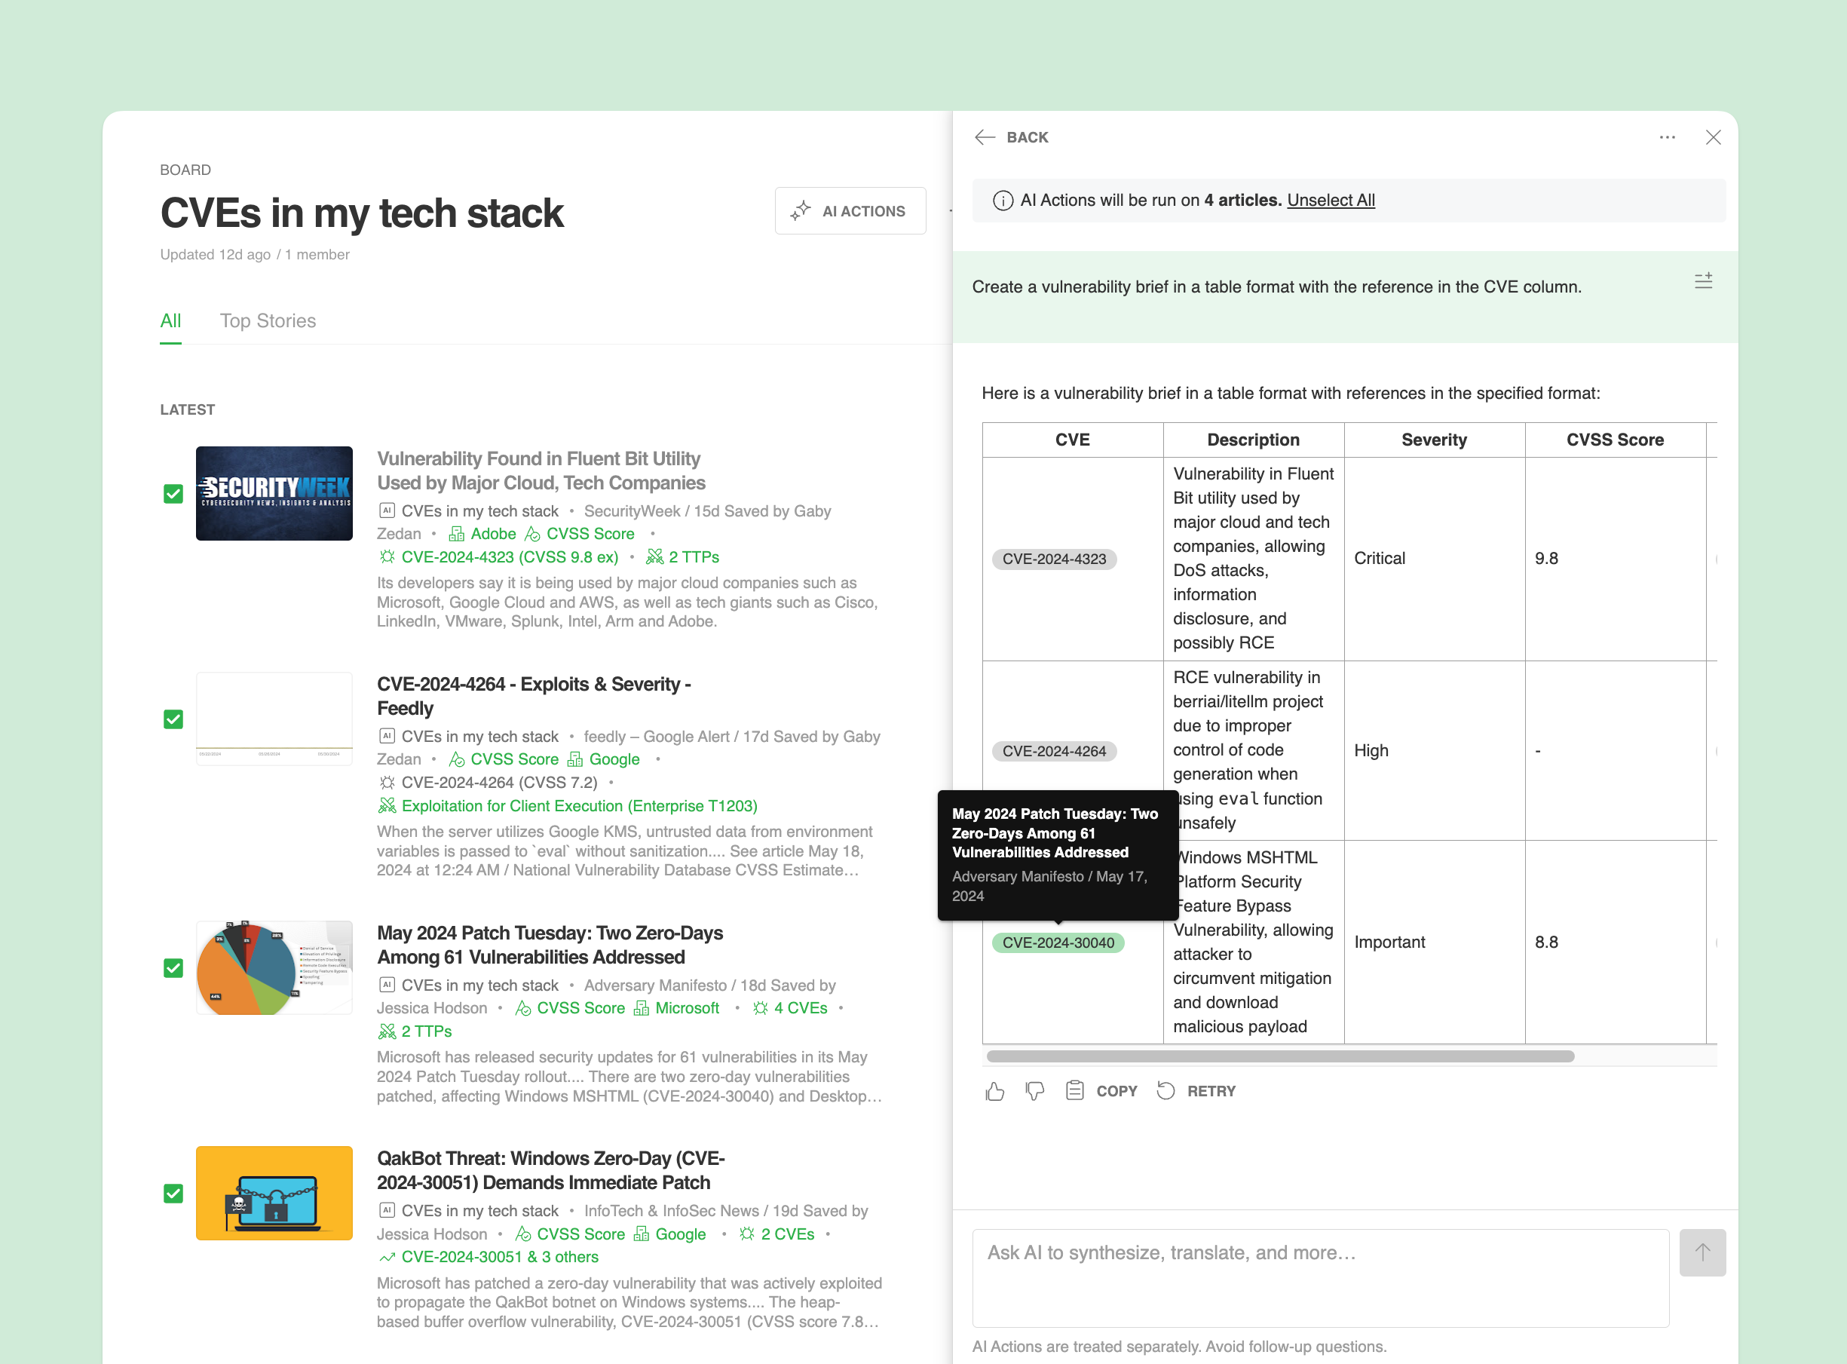Give a thumbs up to the AI response
Image resolution: width=1847 pixels, height=1364 pixels.
pos(995,1092)
